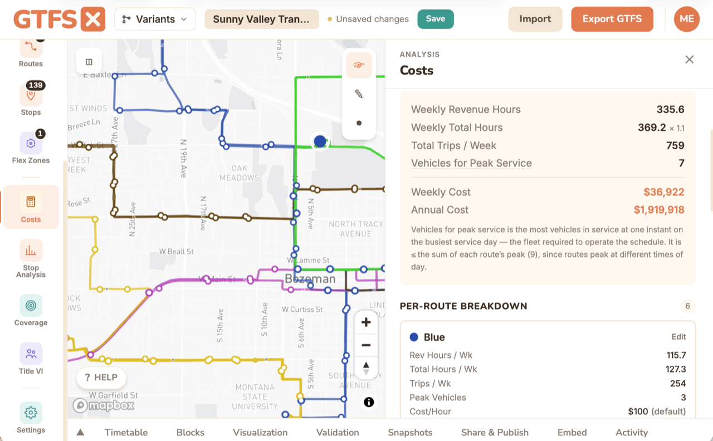Viewport: 713px width, 441px height.
Task: Click the Blue route color dot
Action: click(414, 337)
